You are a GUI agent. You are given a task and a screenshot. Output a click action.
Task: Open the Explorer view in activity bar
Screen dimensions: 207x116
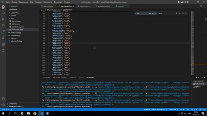pos(3,7)
